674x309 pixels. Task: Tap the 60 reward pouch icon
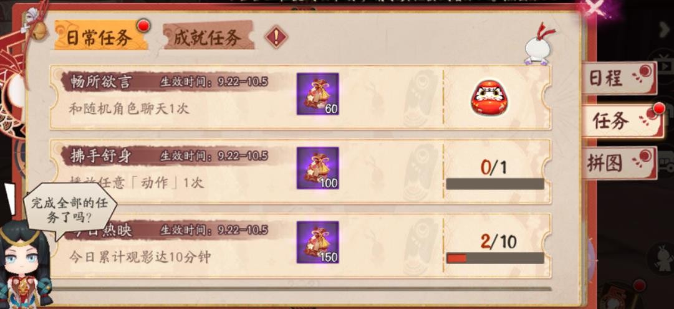pos(317,93)
